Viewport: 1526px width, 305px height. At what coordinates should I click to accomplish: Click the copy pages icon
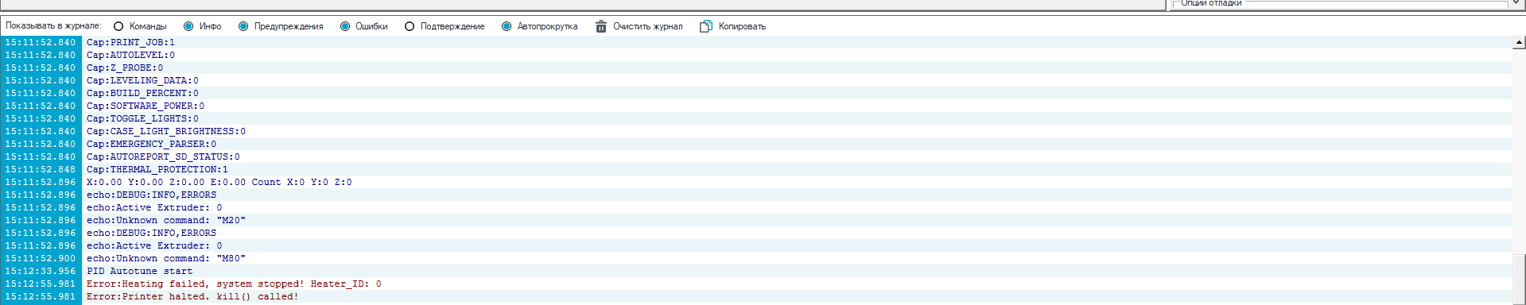click(x=705, y=26)
